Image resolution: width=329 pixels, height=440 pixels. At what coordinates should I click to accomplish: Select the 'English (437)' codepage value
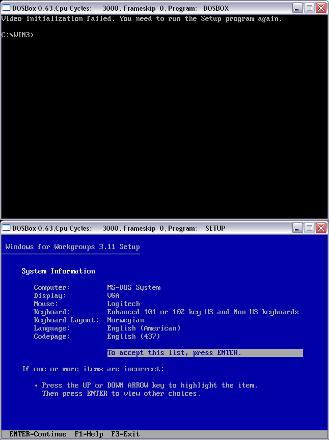pos(133,337)
